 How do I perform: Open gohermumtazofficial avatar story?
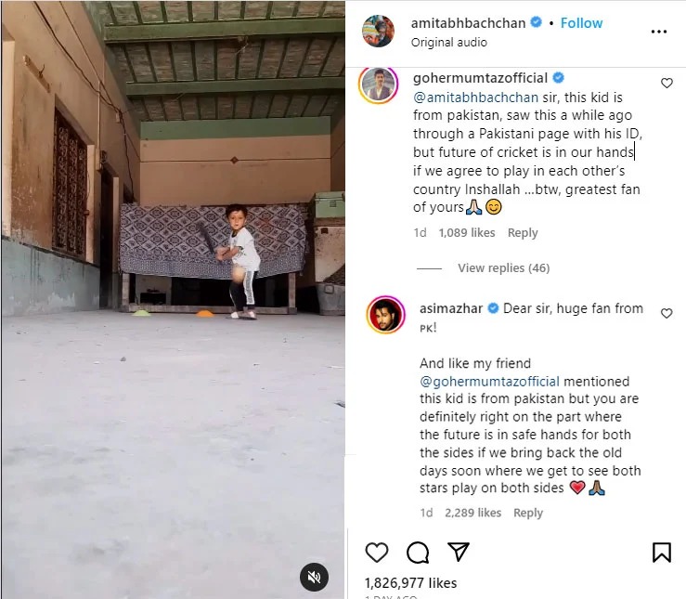tap(379, 84)
